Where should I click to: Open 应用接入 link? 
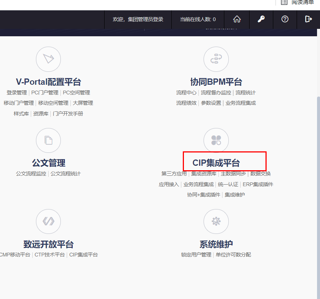[169, 185]
